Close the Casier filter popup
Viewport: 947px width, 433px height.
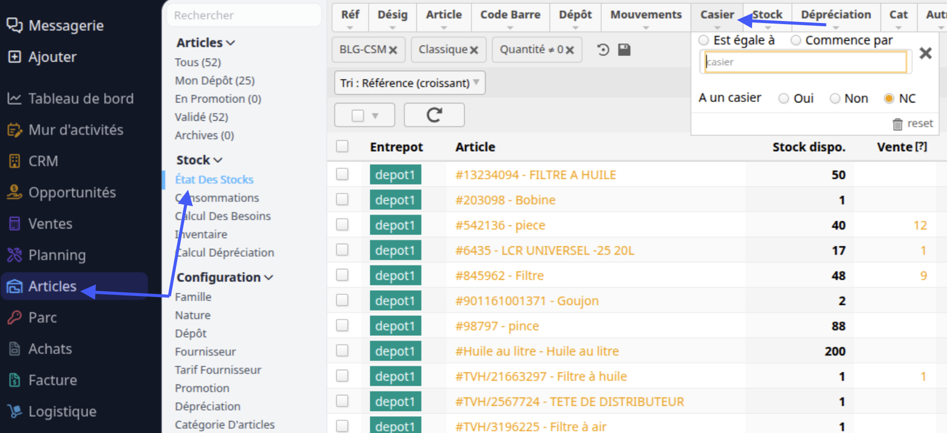click(x=926, y=53)
